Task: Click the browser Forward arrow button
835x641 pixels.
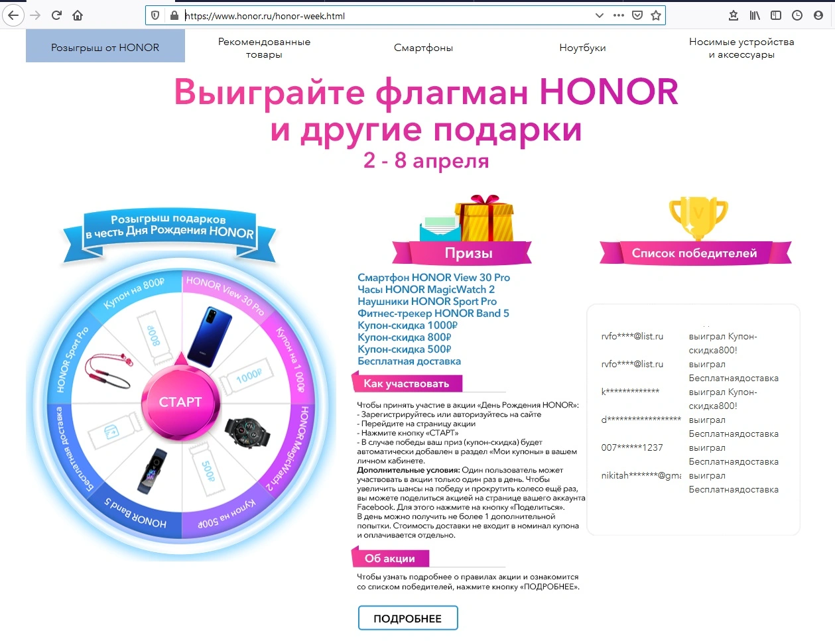Action: 35,15
